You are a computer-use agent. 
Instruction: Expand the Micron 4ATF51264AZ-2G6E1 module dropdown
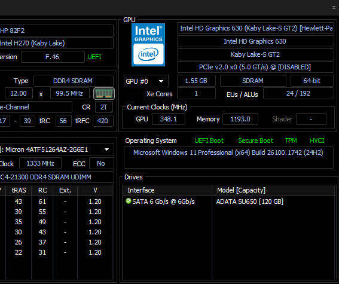click(107, 149)
